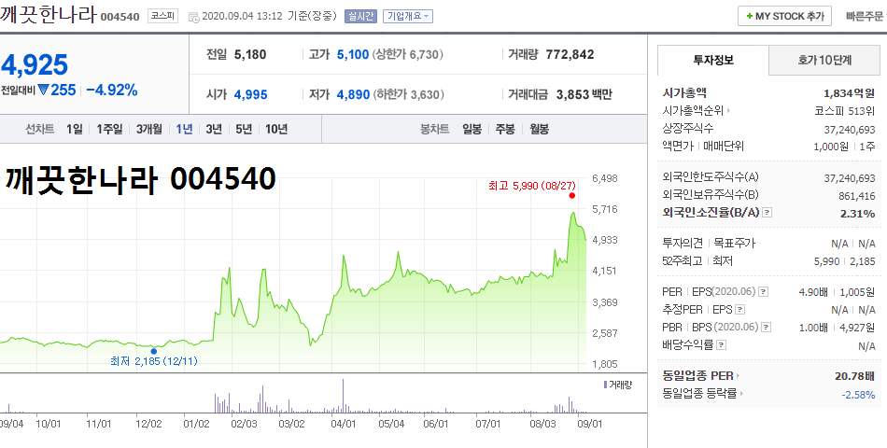Click the 거래량 legend on volume chart
The width and height of the screenshot is (887, 448).
tap(618, 385)
